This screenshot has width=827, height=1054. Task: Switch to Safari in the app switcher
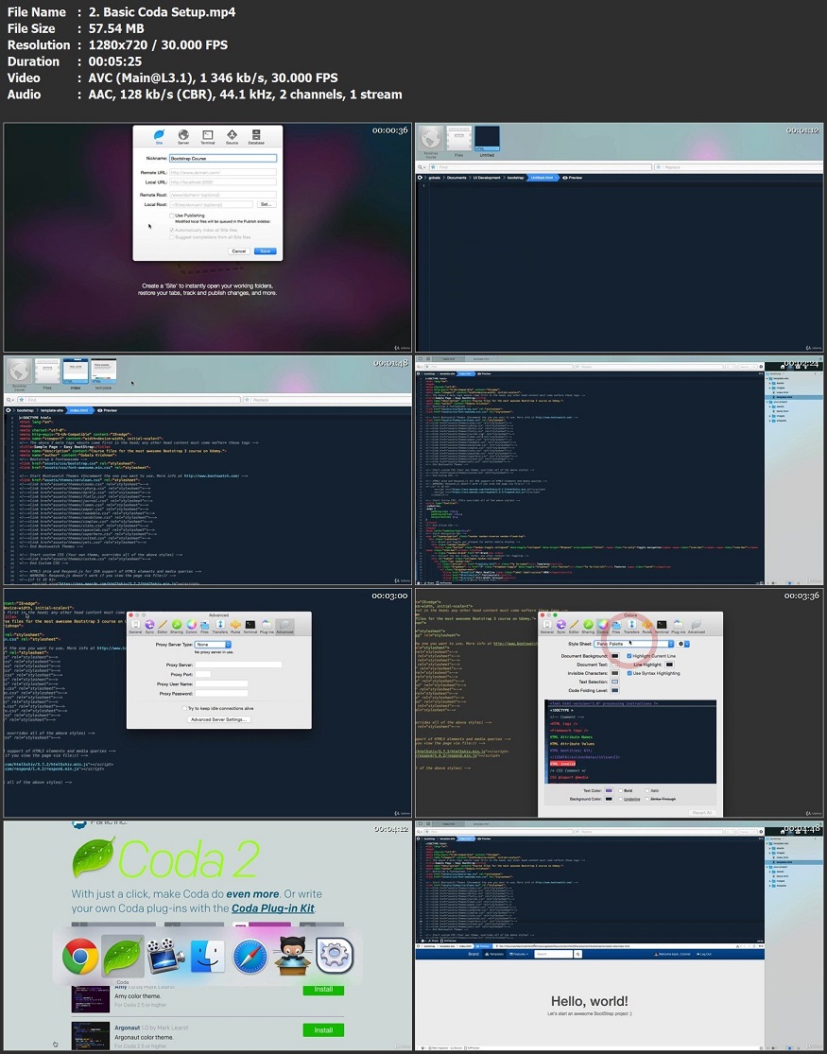250,957
